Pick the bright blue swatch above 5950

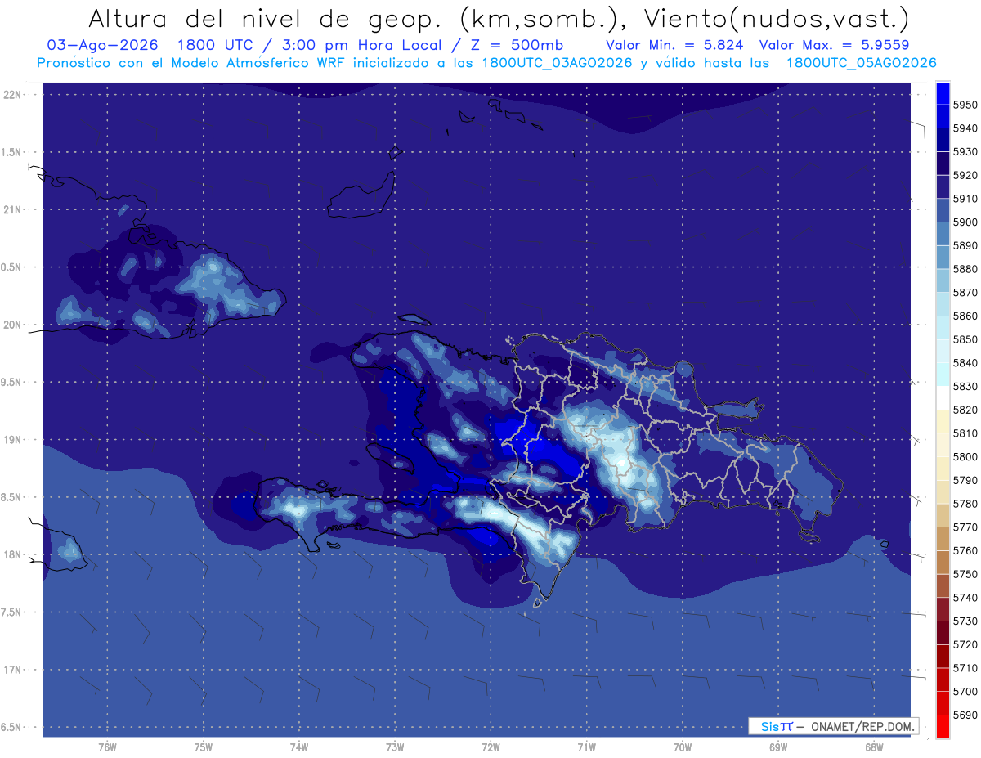942,93
